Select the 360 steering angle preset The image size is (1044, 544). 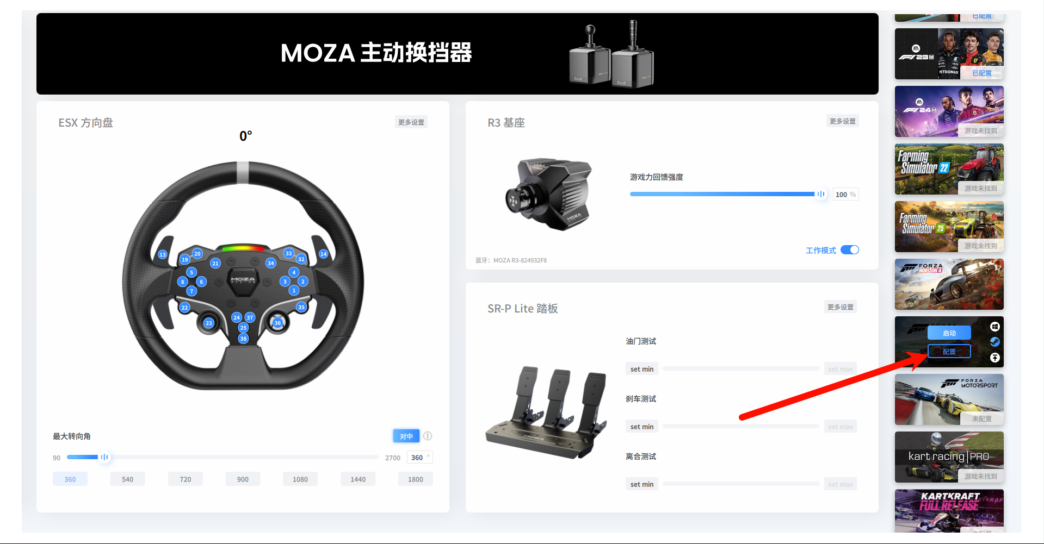[70, 479]
